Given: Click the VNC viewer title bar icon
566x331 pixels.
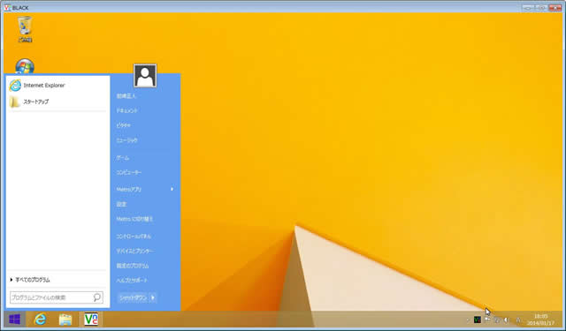Looking at the screenshot, I should (7, 8).
